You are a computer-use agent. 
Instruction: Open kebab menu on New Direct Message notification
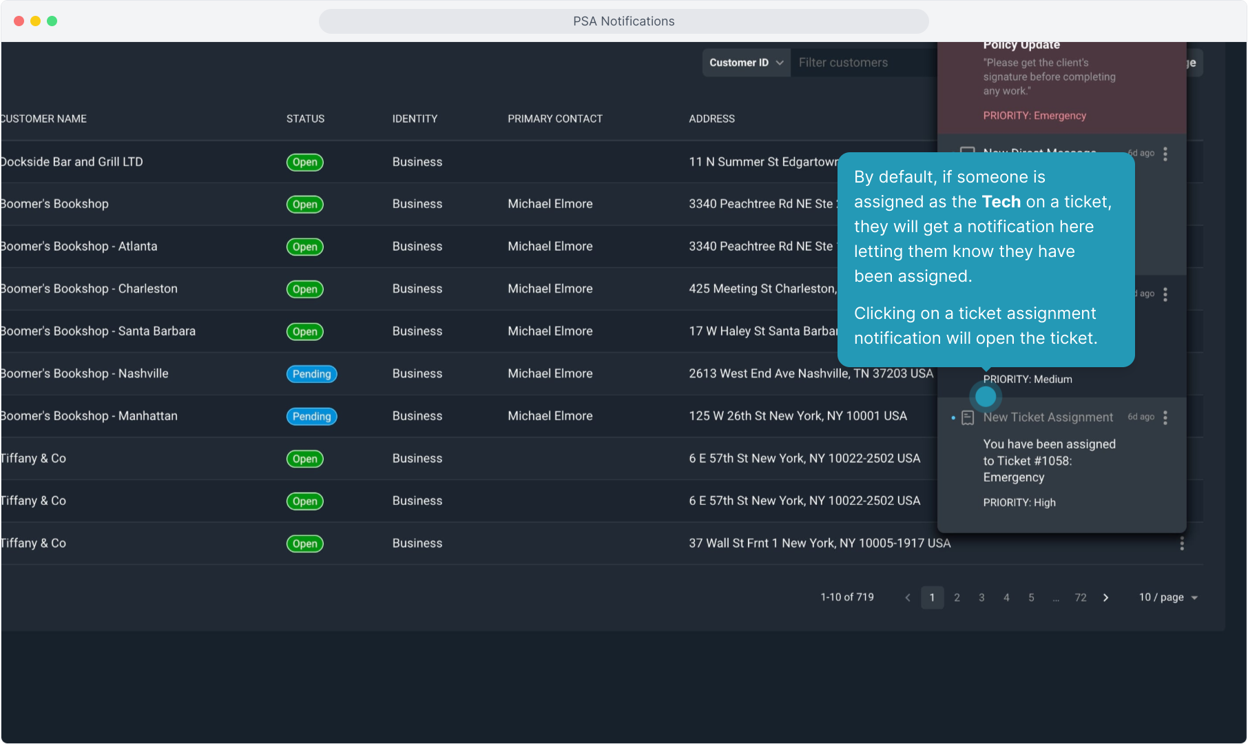(x=1165, y=154)
